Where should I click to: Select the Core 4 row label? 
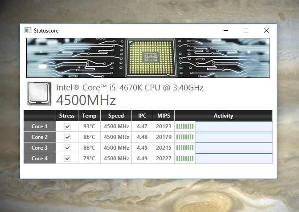pos(40,159)
